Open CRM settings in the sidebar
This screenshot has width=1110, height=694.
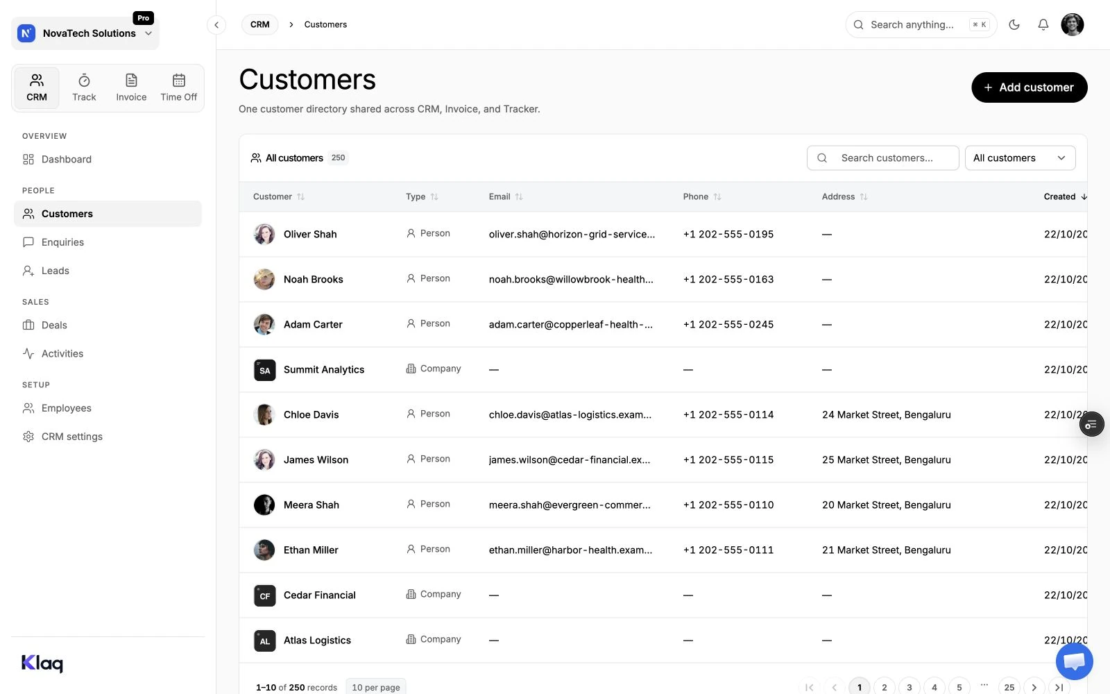(108, 437)
